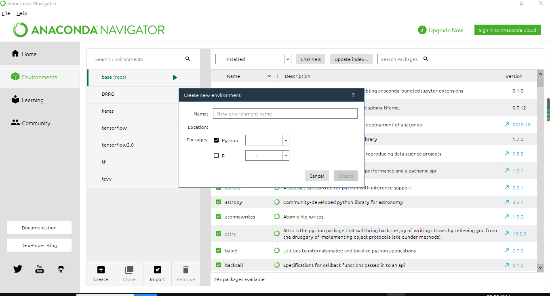Toggle the backcall package checkbox
Image resolution: width=550 pixels, height=296 pixels.
tap(219, 265)
